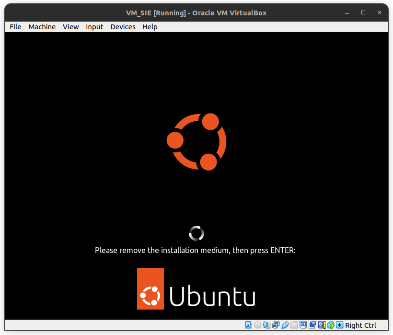Open the File menu
The height and width of the screenshot is (335, 393).
(x=15, y=27)
